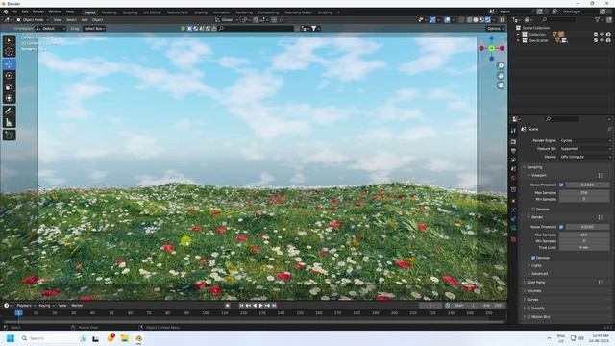Select the Measure tool
Screen dimensions: 615x346
tap(9, 122)
